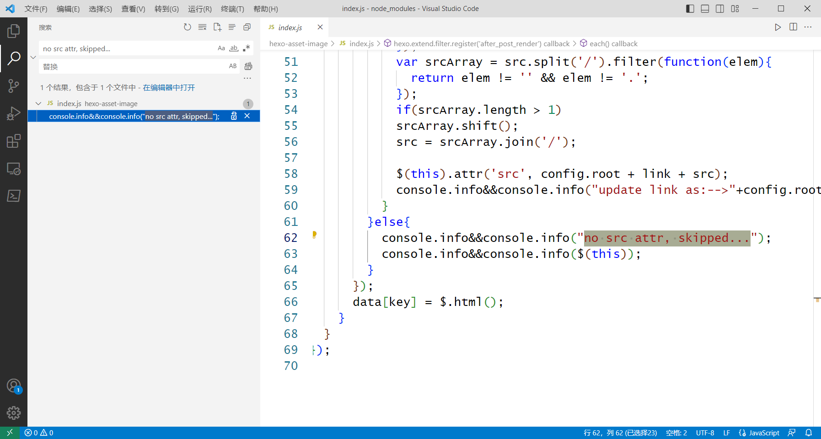Toggle Match Whole Word search option
This screenshot has height=439, width=821.
pos(234,48)
